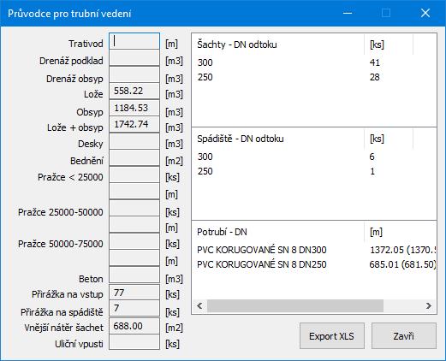Click the horizontal scrollbar thumb
Screen dimensions: 446x361
[295, 306]
